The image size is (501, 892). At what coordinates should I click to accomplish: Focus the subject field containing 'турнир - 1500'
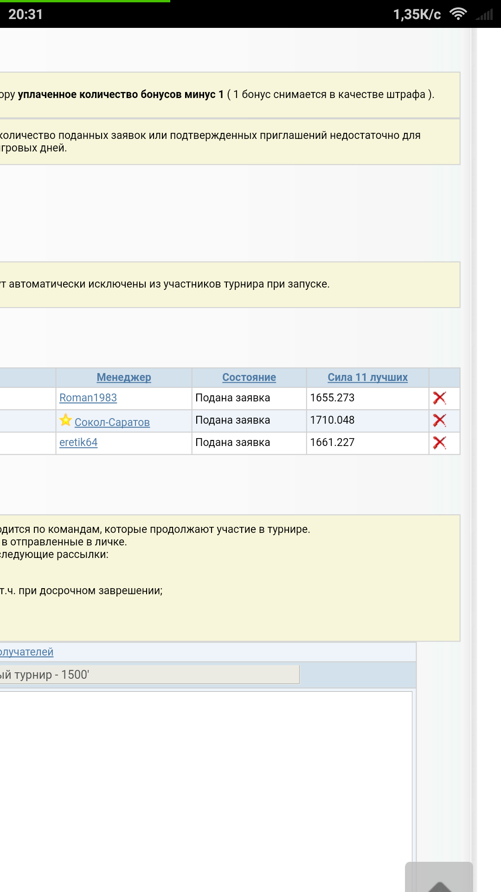148,675
